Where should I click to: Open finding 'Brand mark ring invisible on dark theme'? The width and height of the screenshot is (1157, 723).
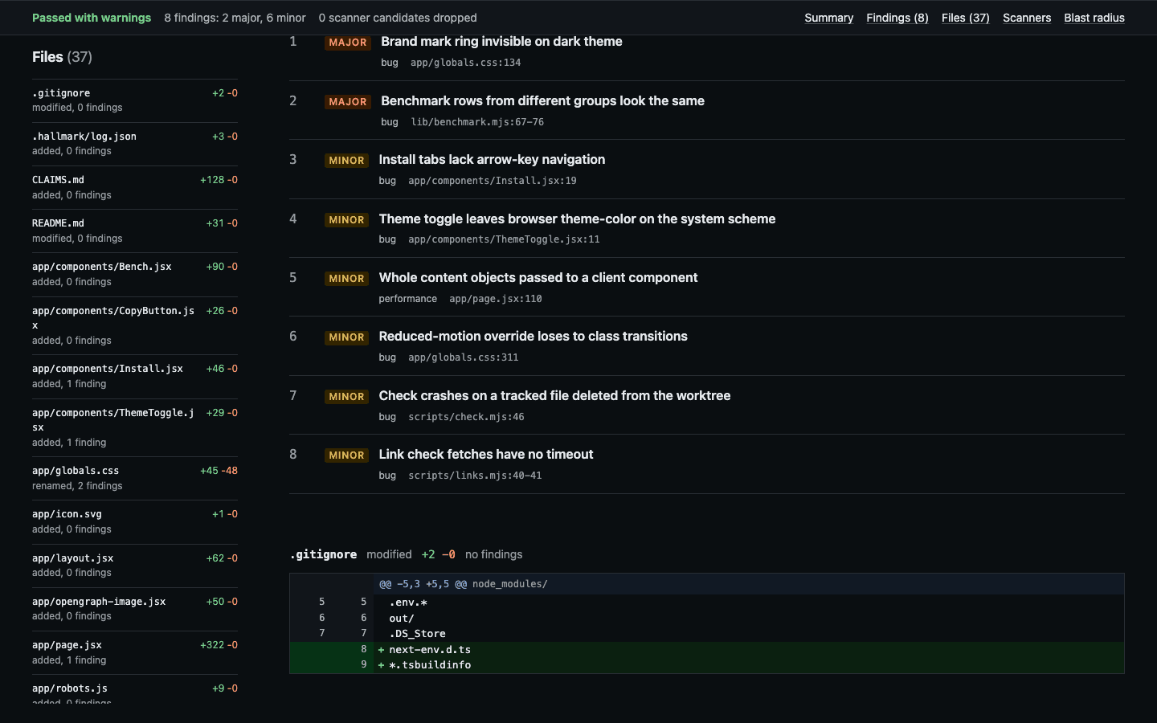coord(501,41)
